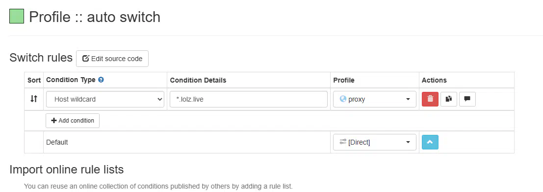The image size is (543, 192).
Task: Click the *.lolz.live condition details field
Action: coord(249,99)
